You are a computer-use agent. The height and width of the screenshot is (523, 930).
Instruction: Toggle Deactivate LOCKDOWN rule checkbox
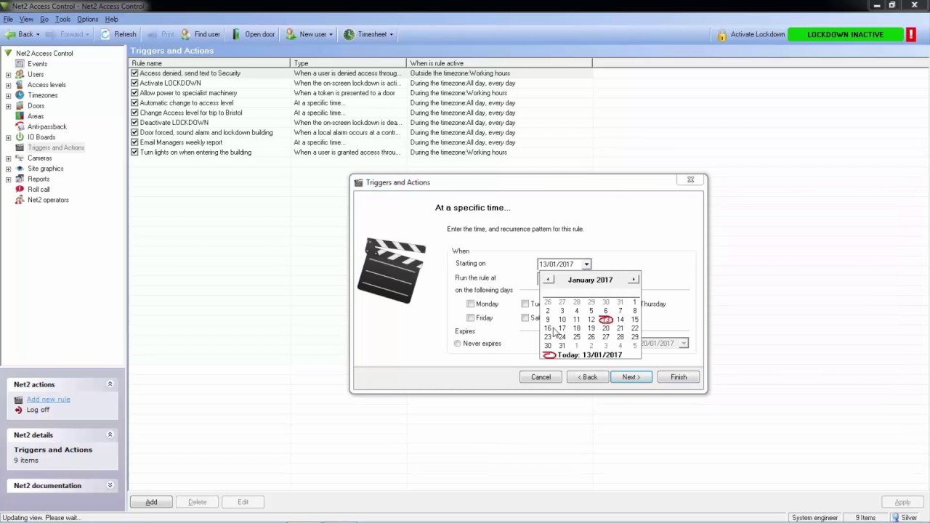(x=134, y=123)
